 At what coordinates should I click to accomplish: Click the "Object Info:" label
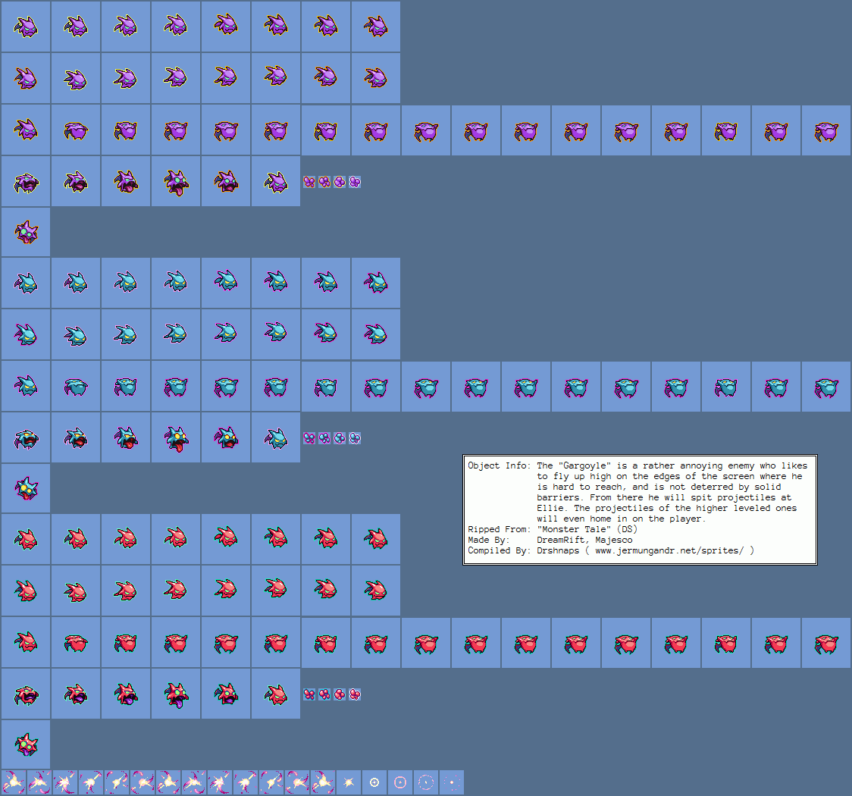tap(499, 465)
